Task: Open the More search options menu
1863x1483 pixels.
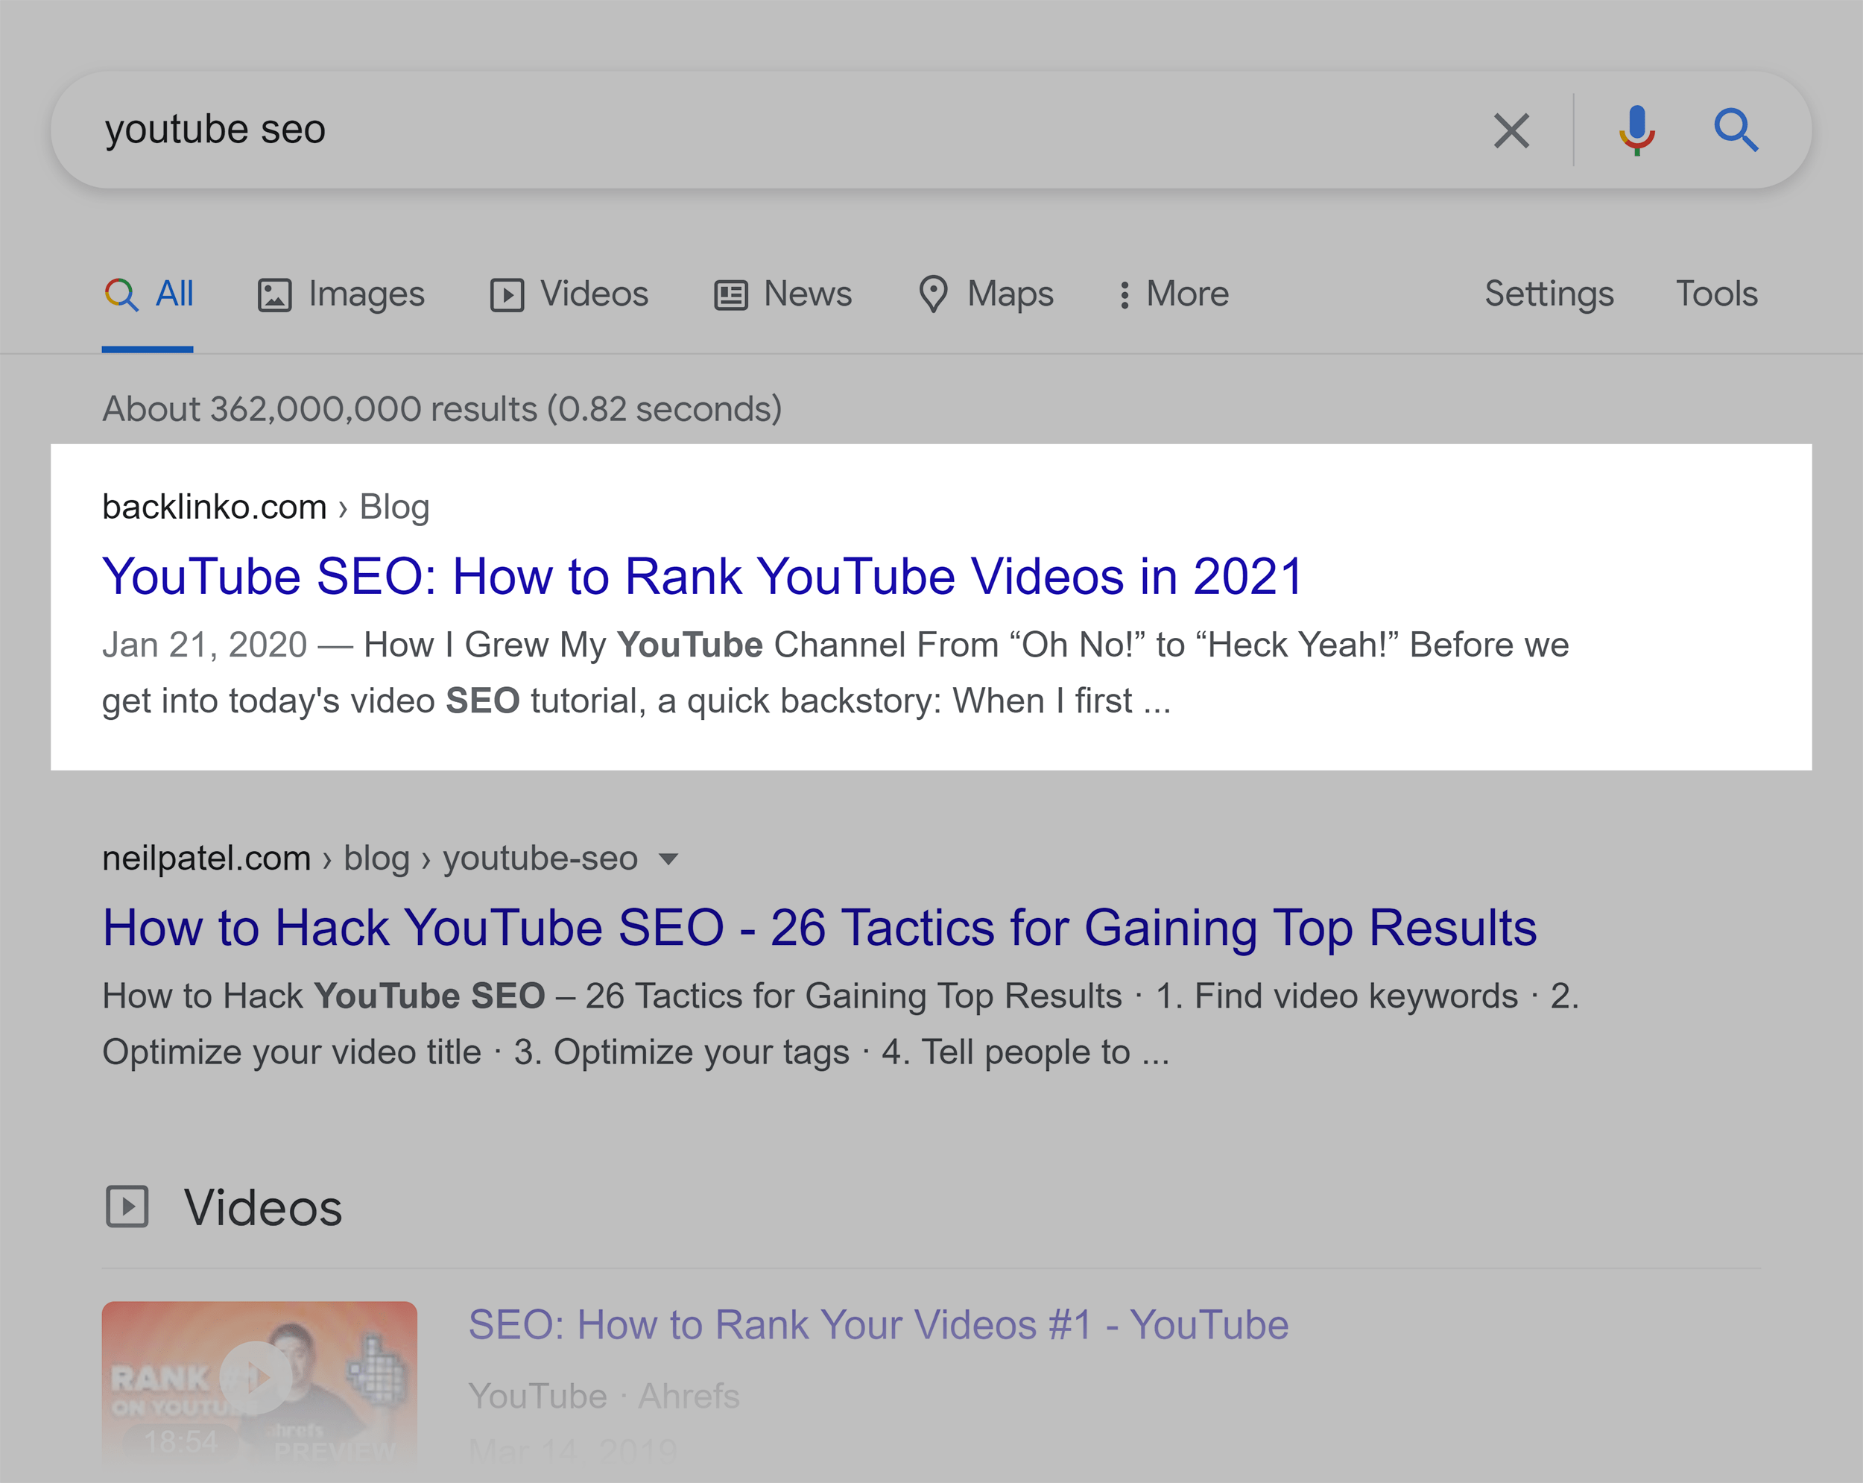Action: click(x=1174, y=294)
